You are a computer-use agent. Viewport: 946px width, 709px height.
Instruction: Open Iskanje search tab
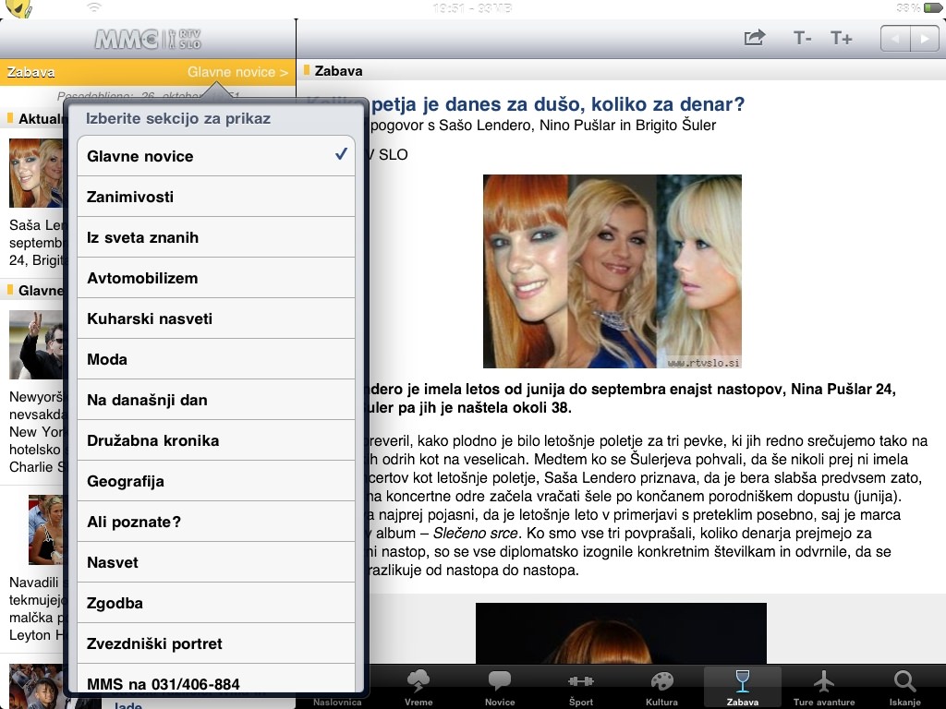[x=904, y=688]
